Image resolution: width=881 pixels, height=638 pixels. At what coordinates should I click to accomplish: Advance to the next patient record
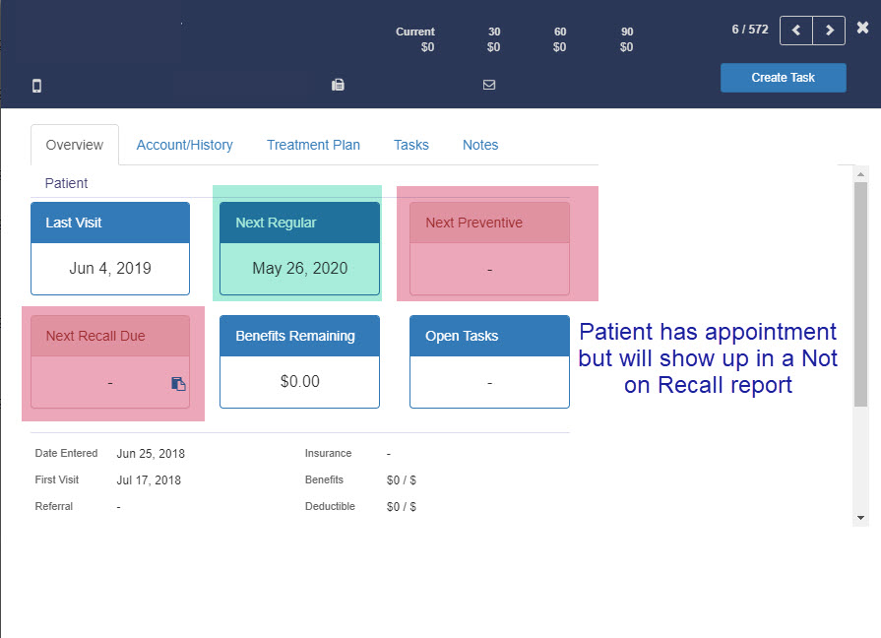coord(829,31)
